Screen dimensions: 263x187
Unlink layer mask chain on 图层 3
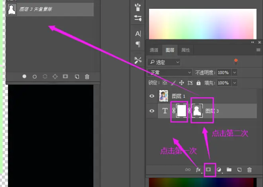point(174,110)
